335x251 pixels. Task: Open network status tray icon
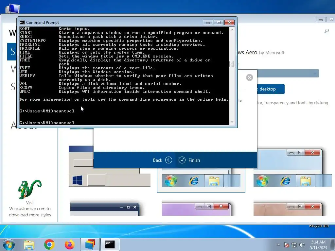(294, 245)
